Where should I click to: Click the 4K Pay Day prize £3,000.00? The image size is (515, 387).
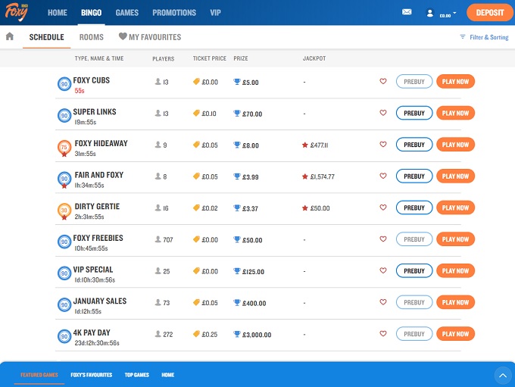point(252,335)
